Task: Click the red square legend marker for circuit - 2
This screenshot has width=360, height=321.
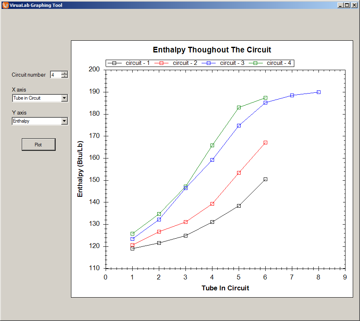Action: pos(160,63)
